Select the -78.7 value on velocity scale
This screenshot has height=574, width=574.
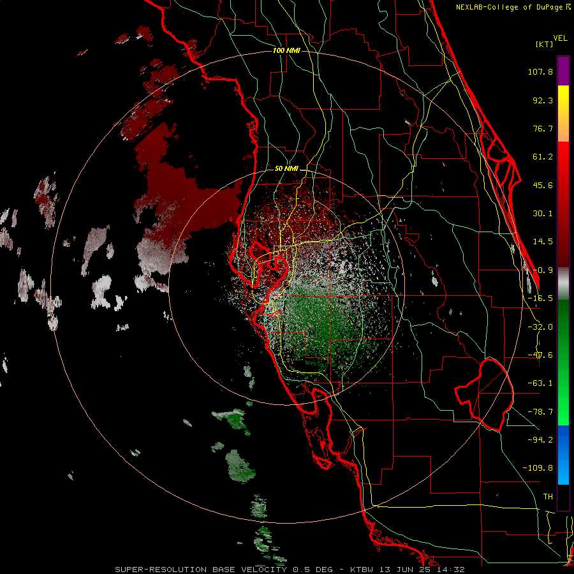540,412
